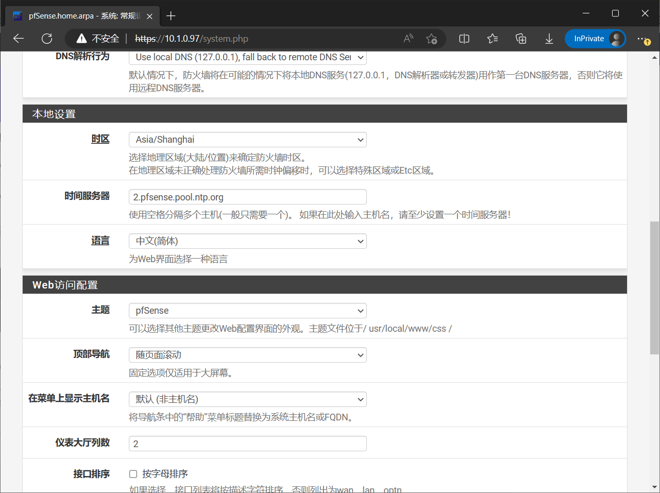Open the 主题 dropdown showing pfSense

coord(247,310)
